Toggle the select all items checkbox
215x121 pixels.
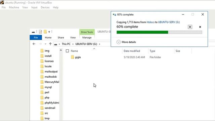(x=67, y=51)
